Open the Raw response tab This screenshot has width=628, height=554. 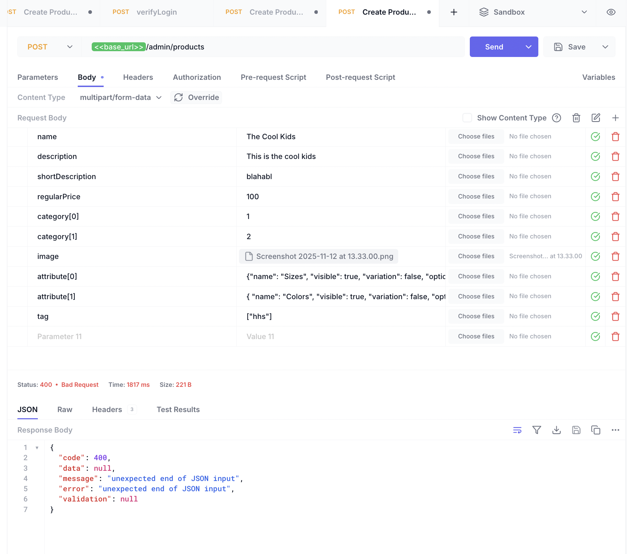click(x=65, y=410)
